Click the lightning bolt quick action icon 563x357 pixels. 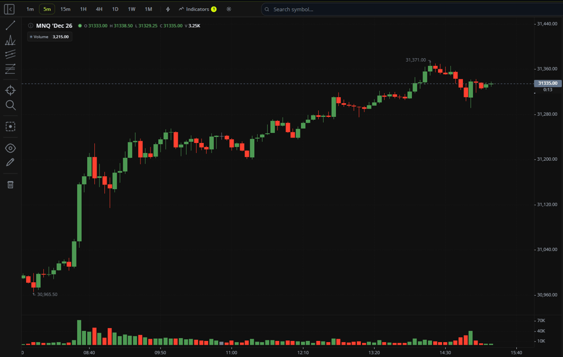pos(168,9)
